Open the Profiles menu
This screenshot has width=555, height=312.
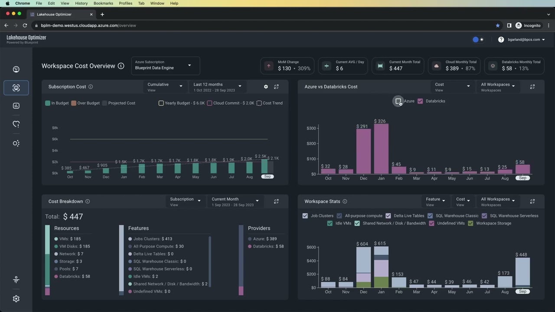pyautogui.click(x=125, y=3)
